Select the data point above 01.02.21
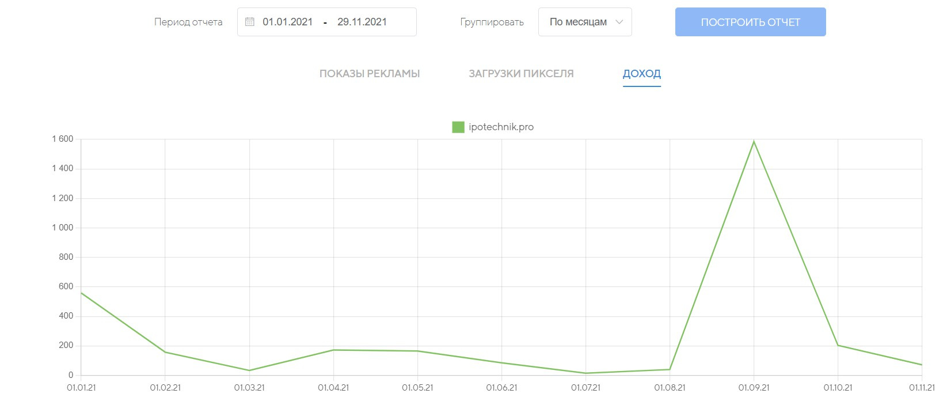This screenshot has height=420, width=947. (x=165, y=352)
